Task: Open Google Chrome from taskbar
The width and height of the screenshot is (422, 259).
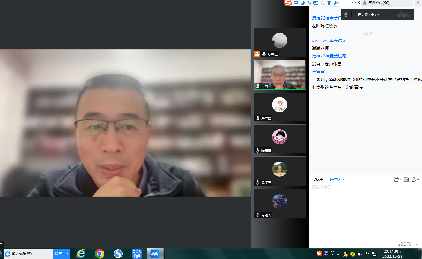Action: (x=100, y=254)
